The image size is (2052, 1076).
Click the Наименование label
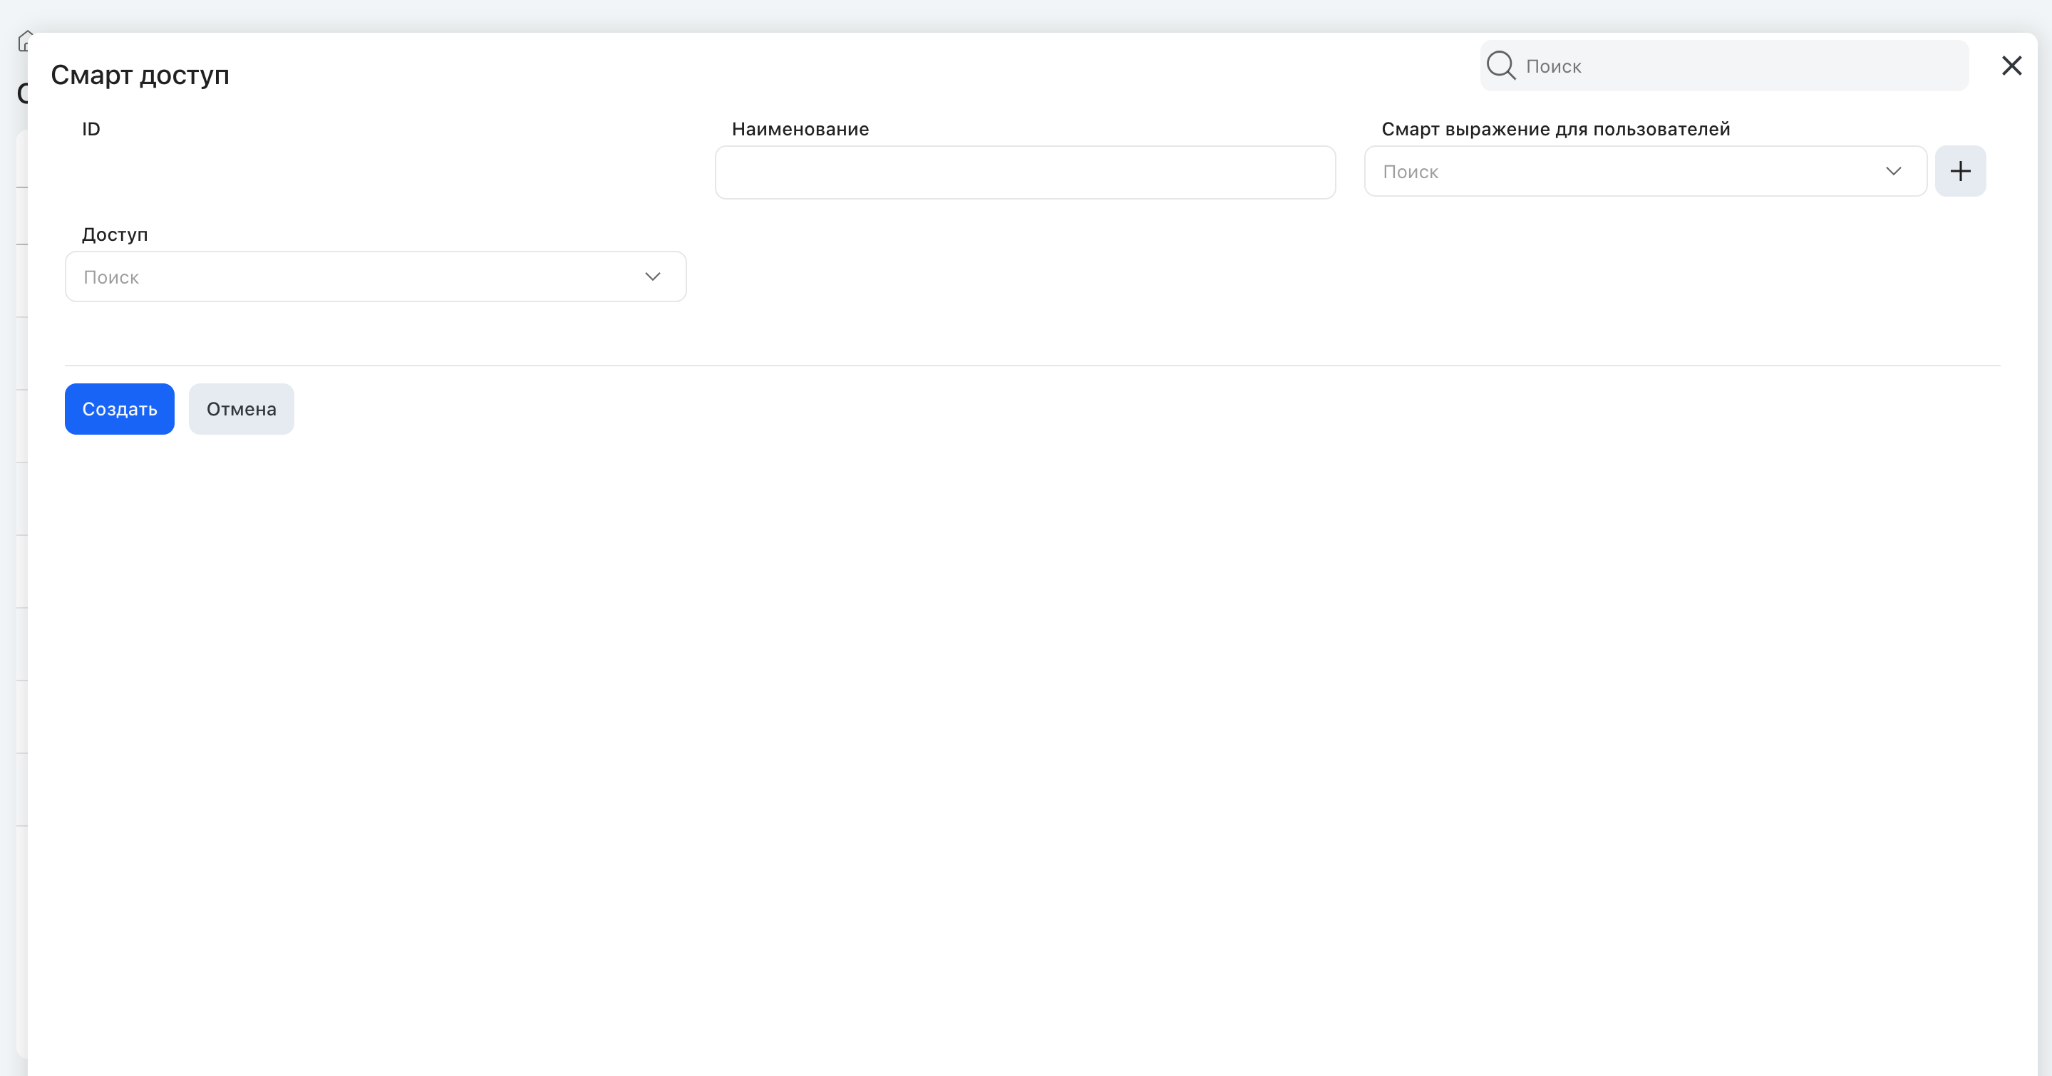tap(800, 129)
